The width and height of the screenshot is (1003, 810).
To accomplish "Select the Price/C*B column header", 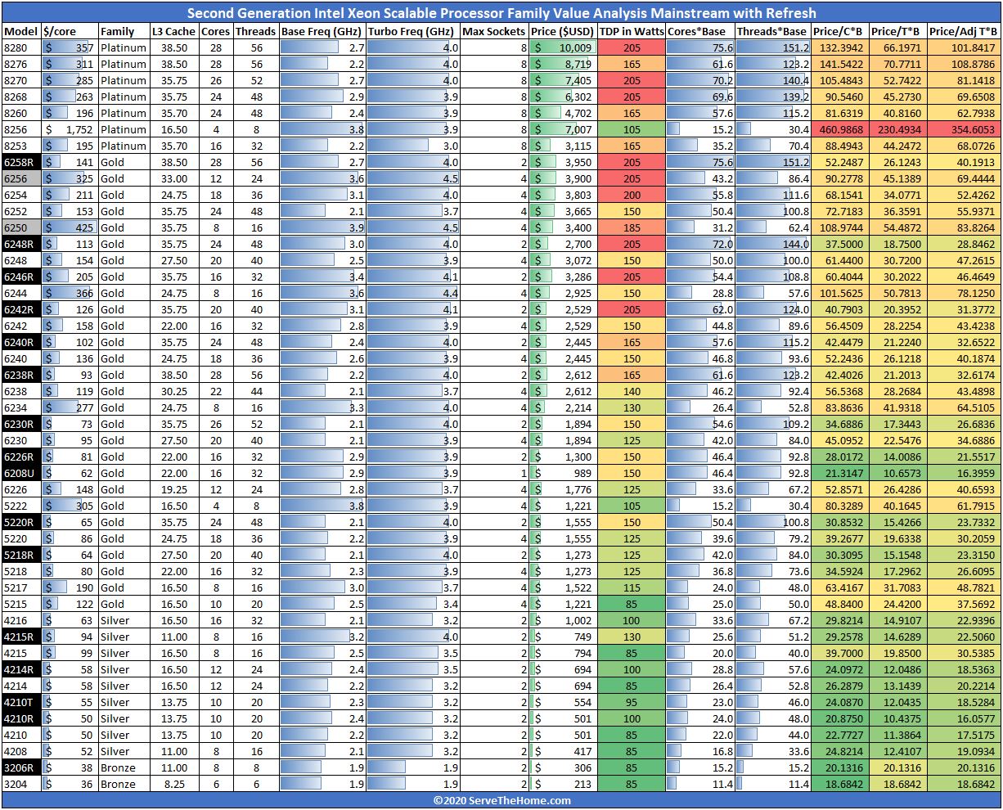I will click(x=840, y=31).
